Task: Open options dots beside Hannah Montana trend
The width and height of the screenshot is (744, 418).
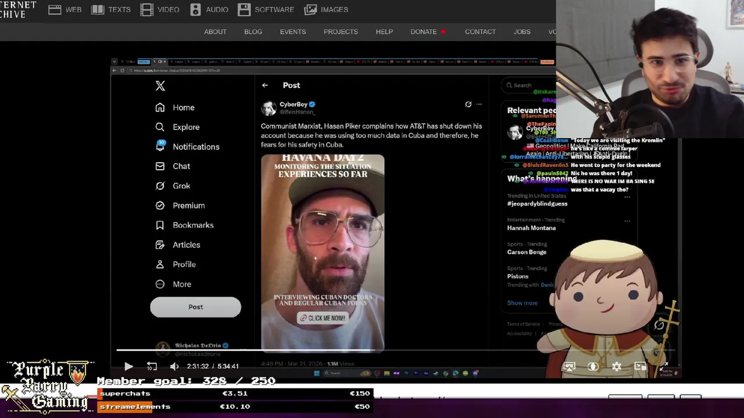Action: pos(627,221)
